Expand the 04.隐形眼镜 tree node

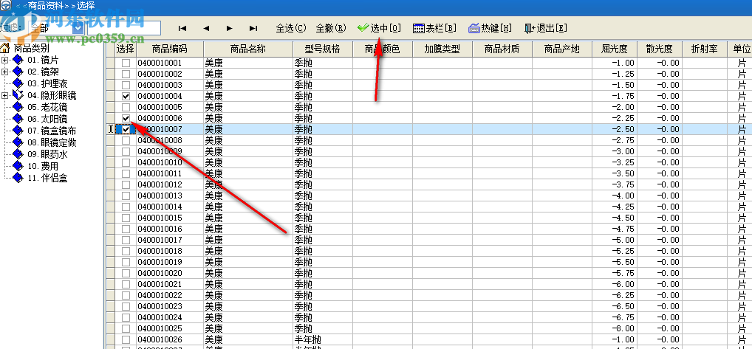coord(4,95)
